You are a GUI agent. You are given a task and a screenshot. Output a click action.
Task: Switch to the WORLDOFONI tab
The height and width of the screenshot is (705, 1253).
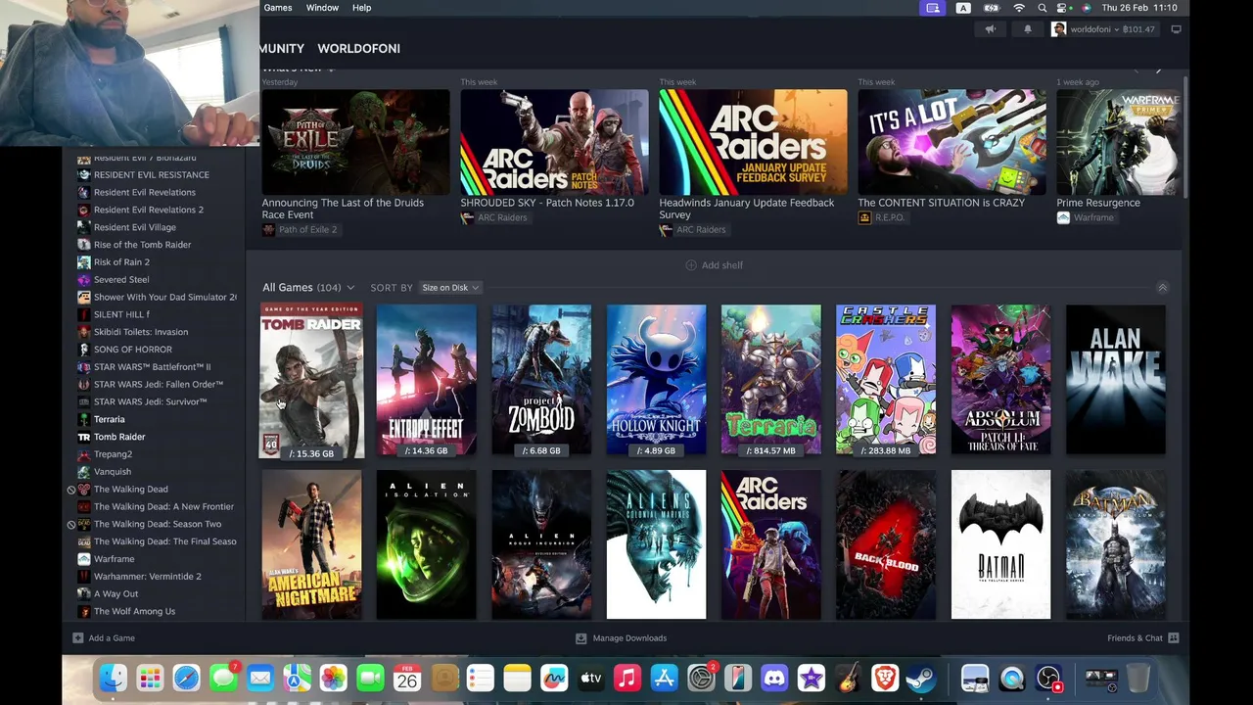(x=358, y=48)
